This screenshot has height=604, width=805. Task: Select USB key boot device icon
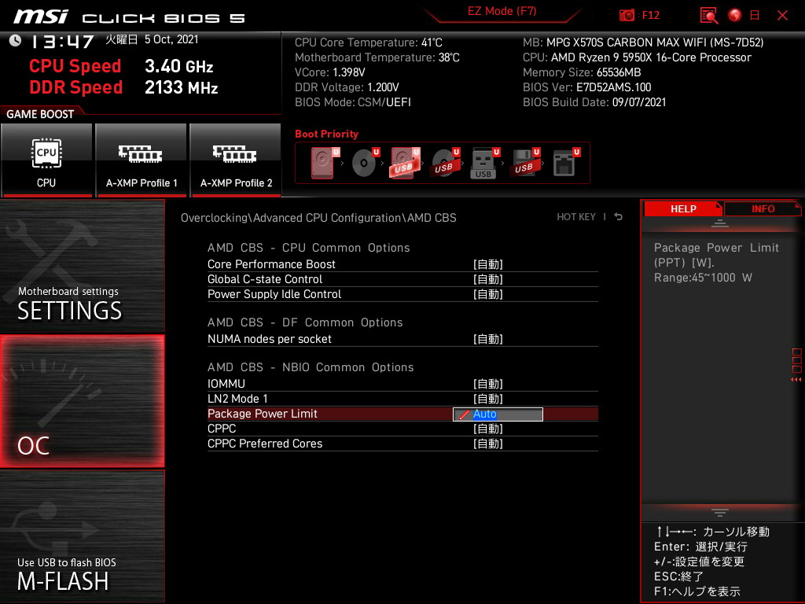(484, 163)
